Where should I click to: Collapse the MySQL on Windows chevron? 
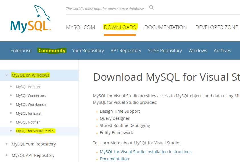(7, 75)
